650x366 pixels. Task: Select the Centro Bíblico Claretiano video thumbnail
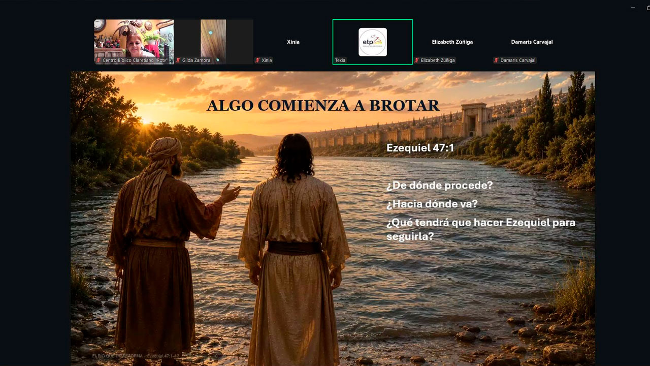[x=134, y=42]
